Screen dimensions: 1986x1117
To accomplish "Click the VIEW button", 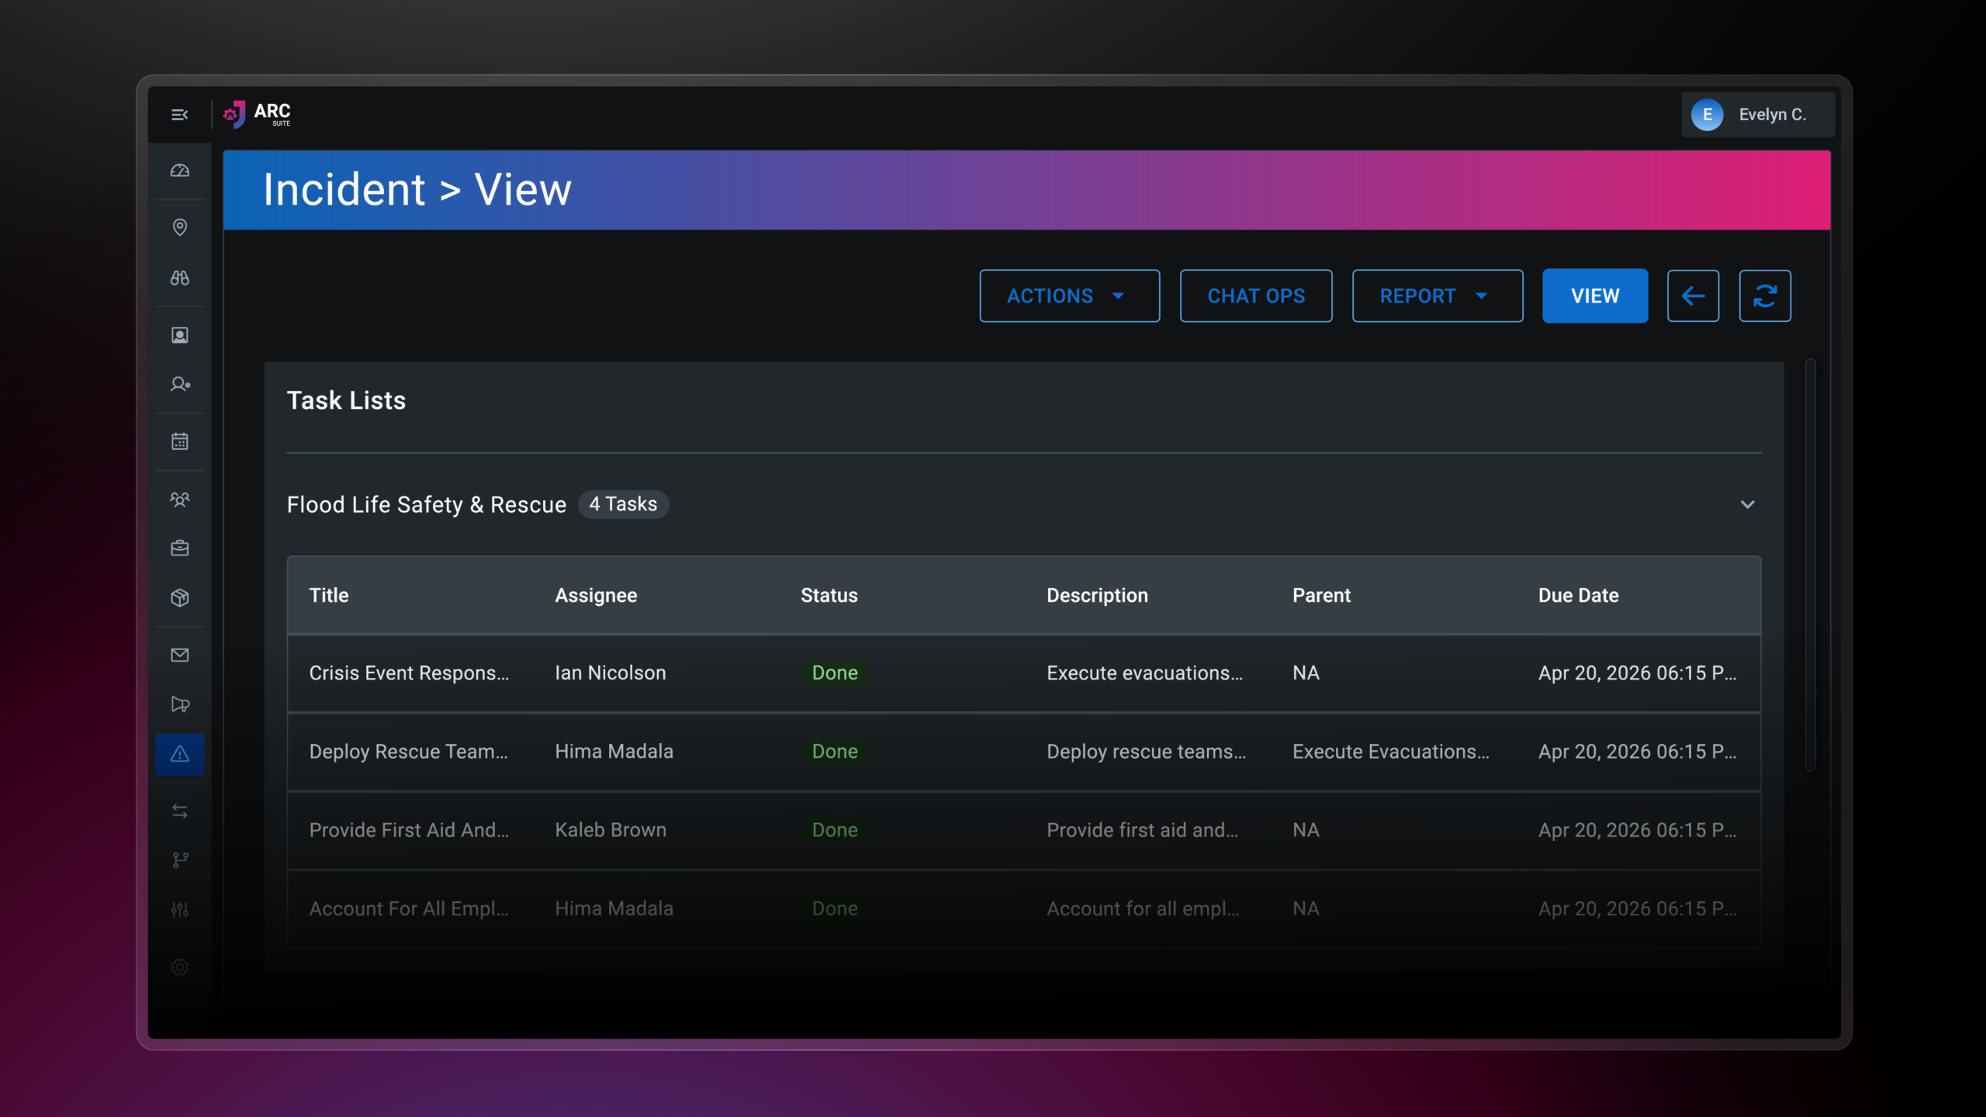I will coord(1595,296).
